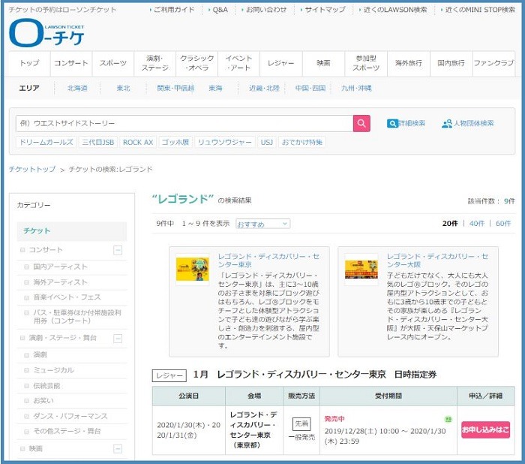The height and width of the screenshot is (464, 525).
Task: Select the 関東・甲信越 area link
Action: 175,88
